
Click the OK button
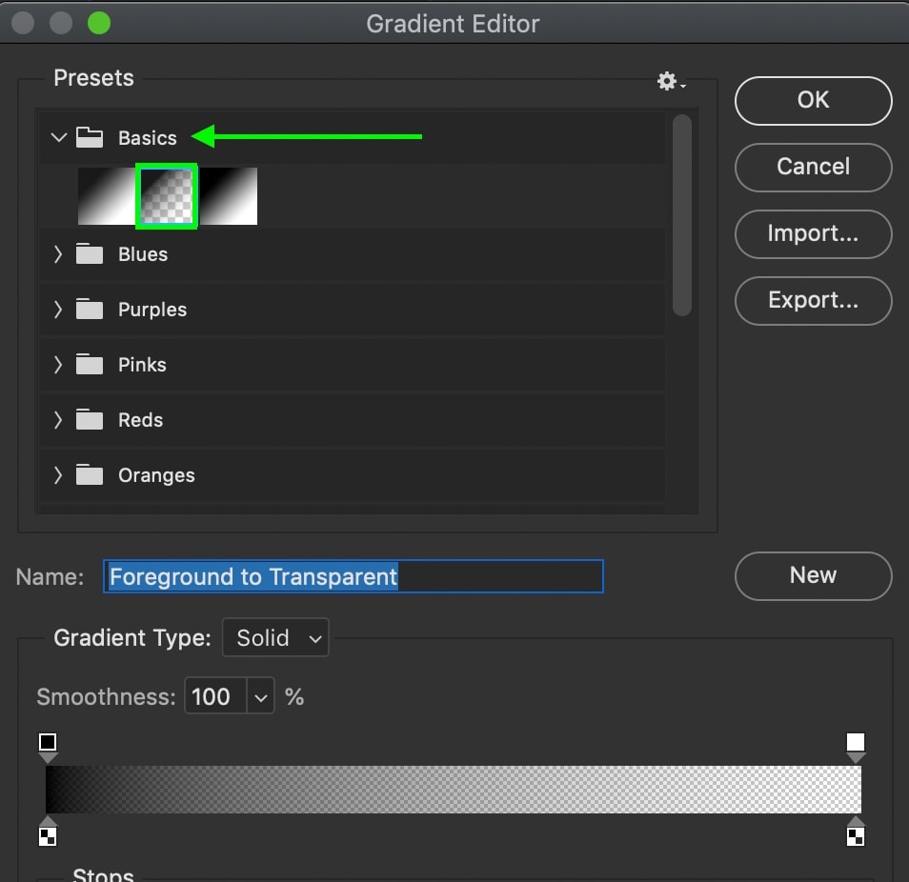click(x=813, y=100)
